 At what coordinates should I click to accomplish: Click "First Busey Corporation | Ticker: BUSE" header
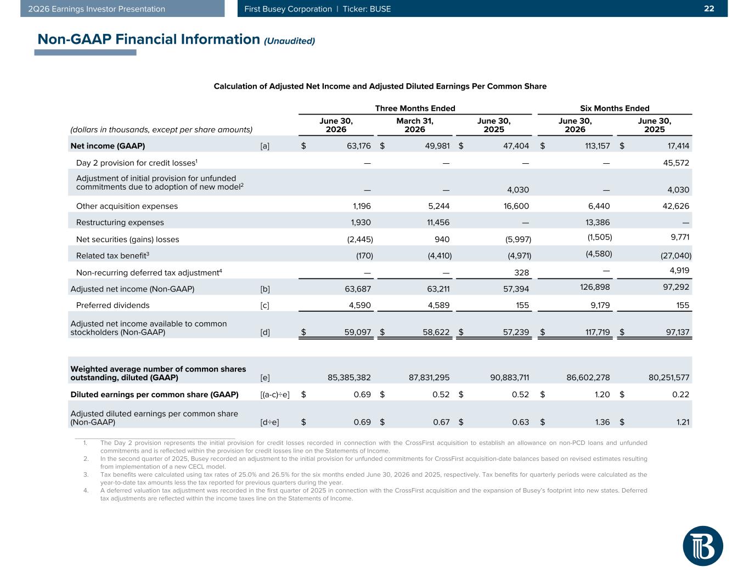tap(318, 9)
